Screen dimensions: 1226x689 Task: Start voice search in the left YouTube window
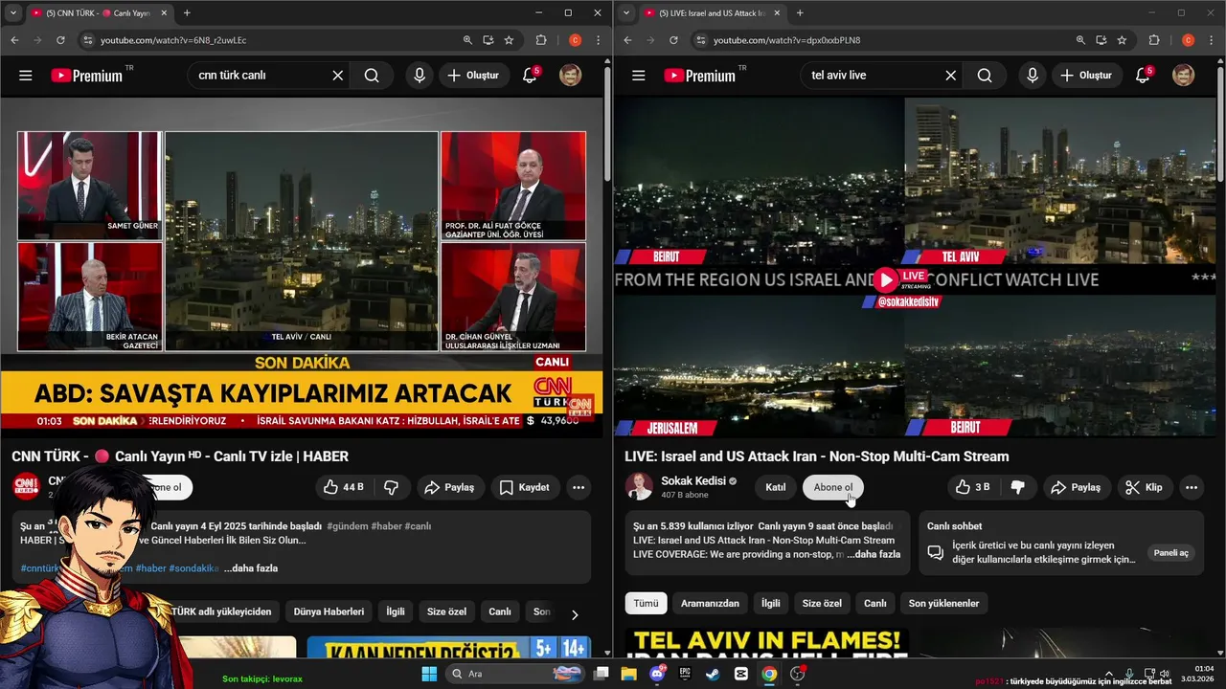(419, 76)
